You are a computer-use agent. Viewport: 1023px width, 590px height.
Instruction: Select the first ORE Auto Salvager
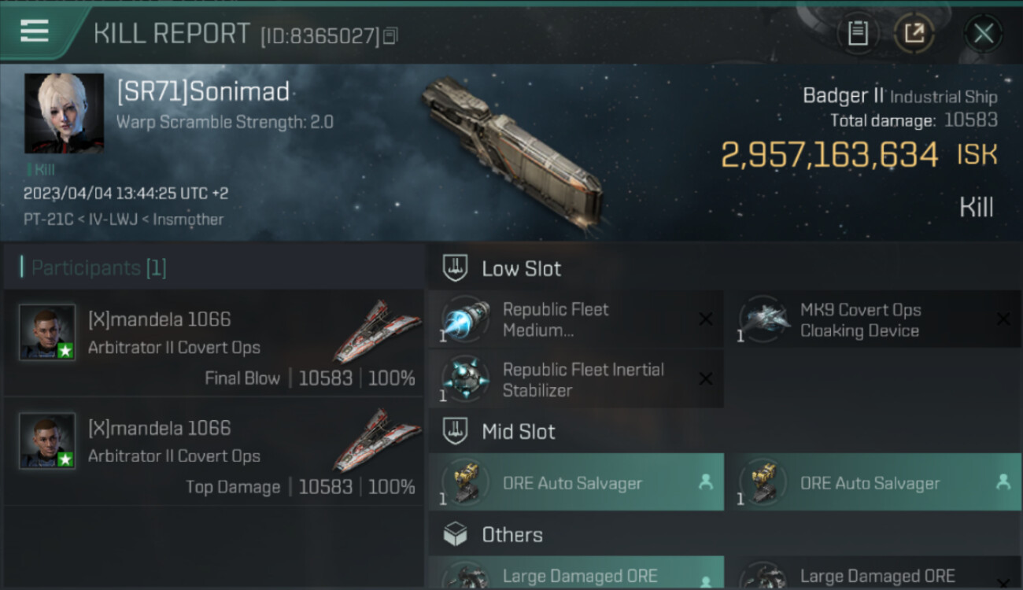click(576, 482)
